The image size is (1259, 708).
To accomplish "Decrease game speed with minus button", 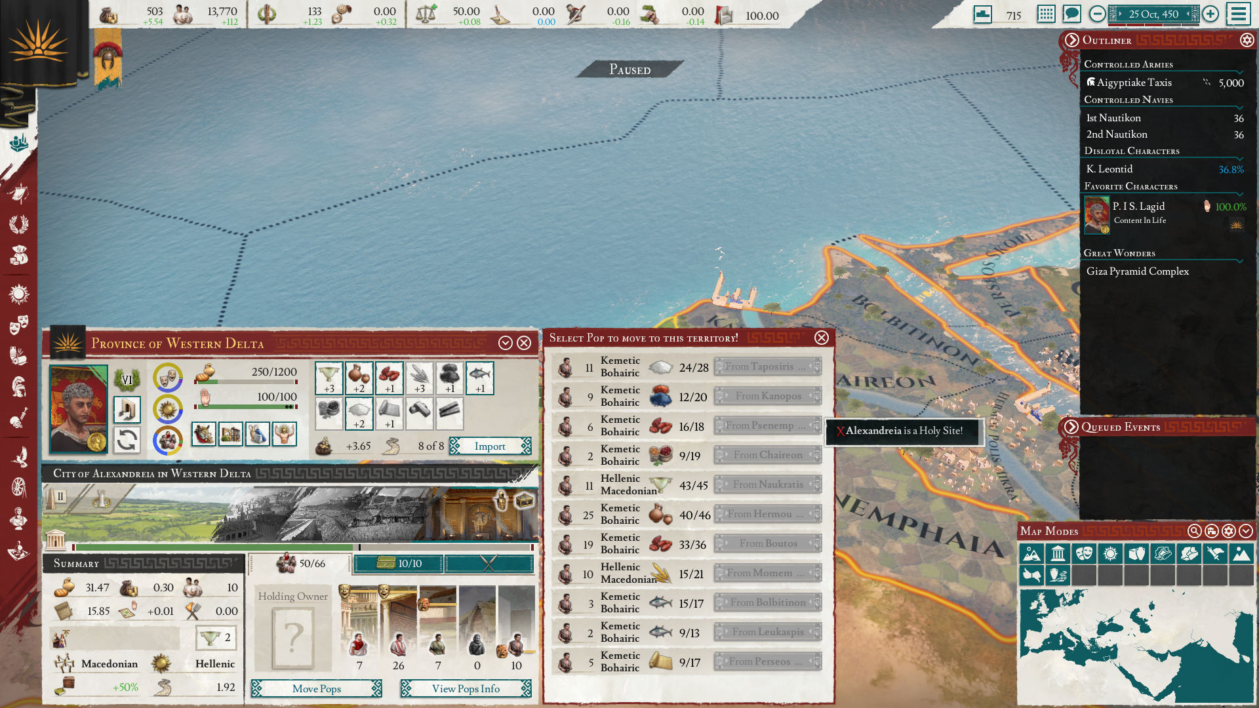I will click(1097, 14).
